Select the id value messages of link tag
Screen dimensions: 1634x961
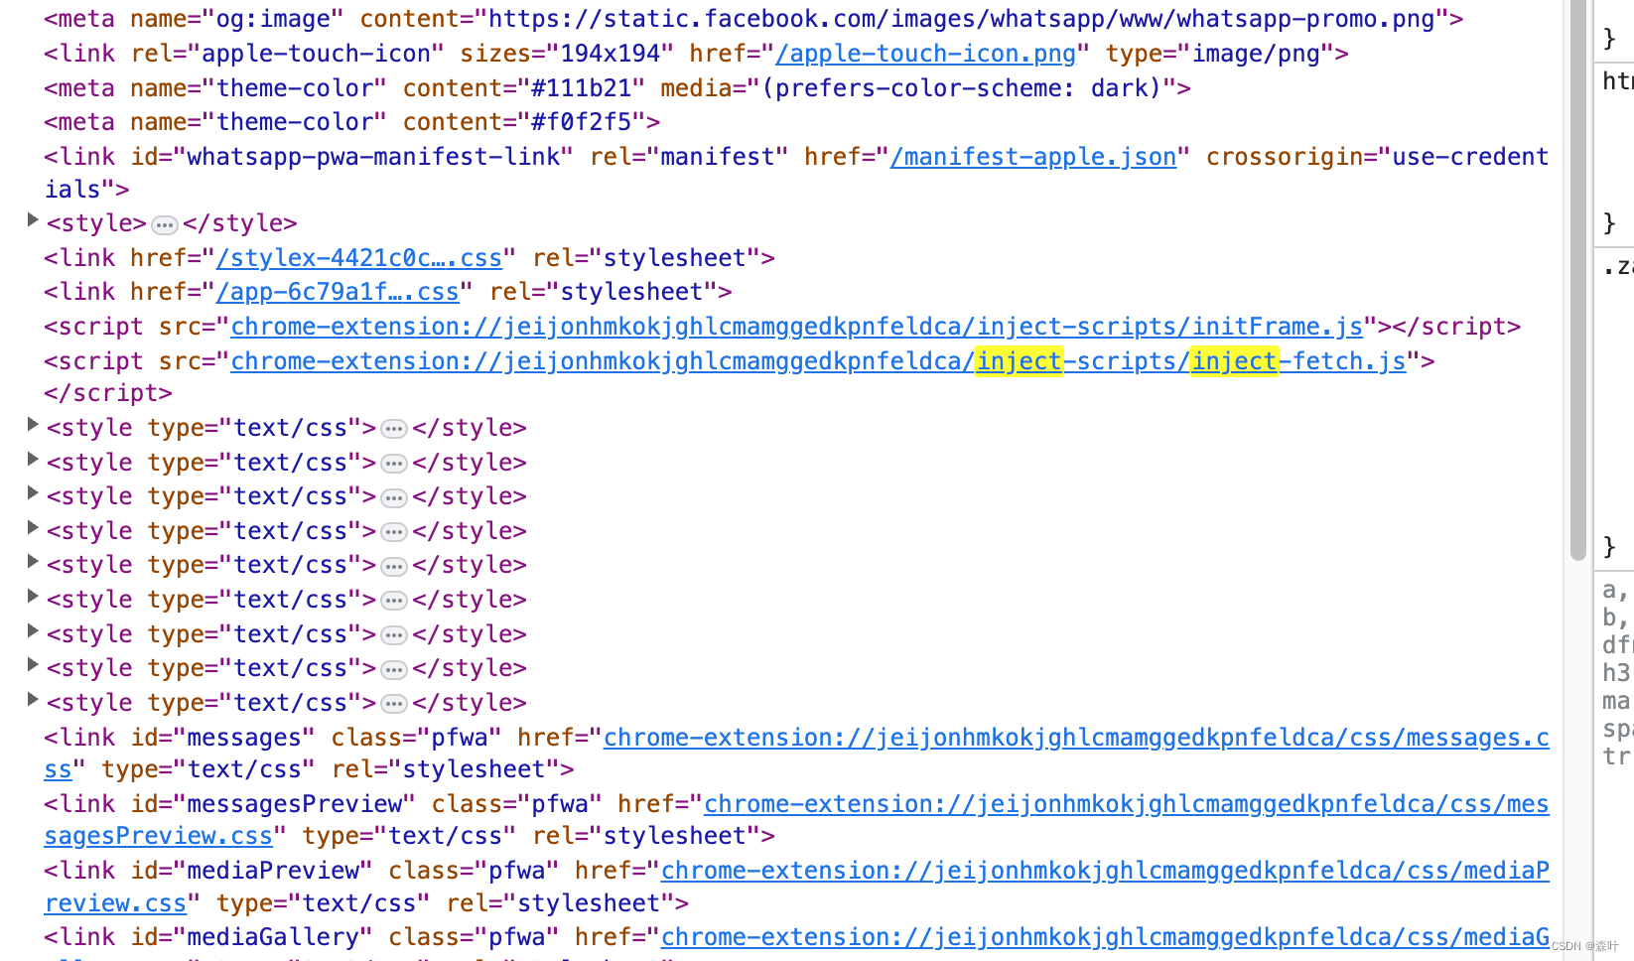(x=244, y=738)
